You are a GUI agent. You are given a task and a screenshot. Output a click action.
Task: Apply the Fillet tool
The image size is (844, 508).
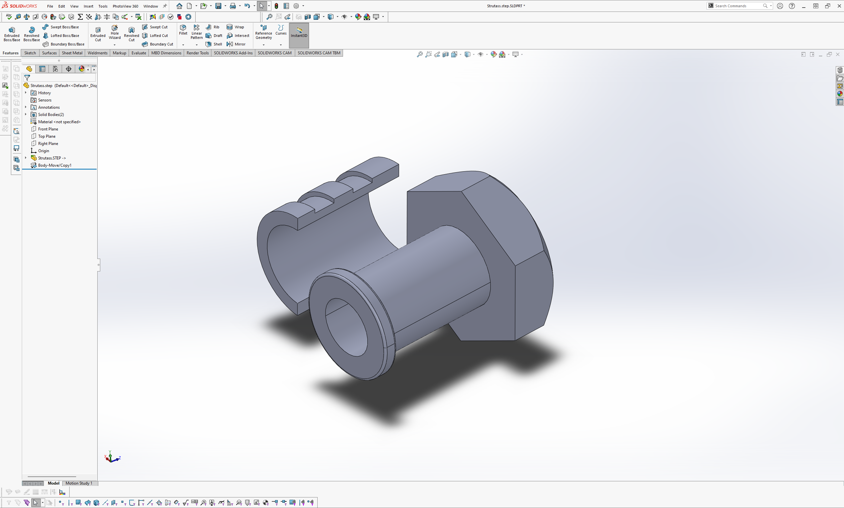point(183,30)
